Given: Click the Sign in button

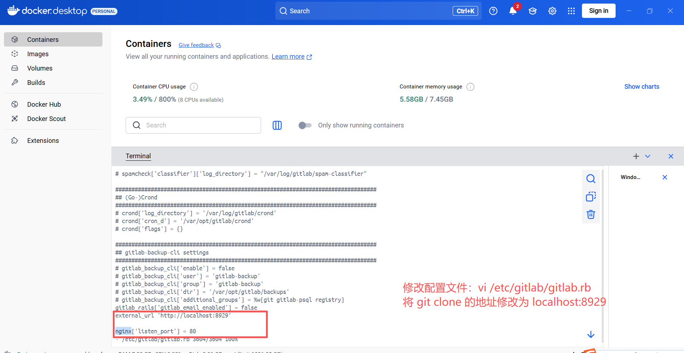Looking at the screenshot, I should (598, 11).
